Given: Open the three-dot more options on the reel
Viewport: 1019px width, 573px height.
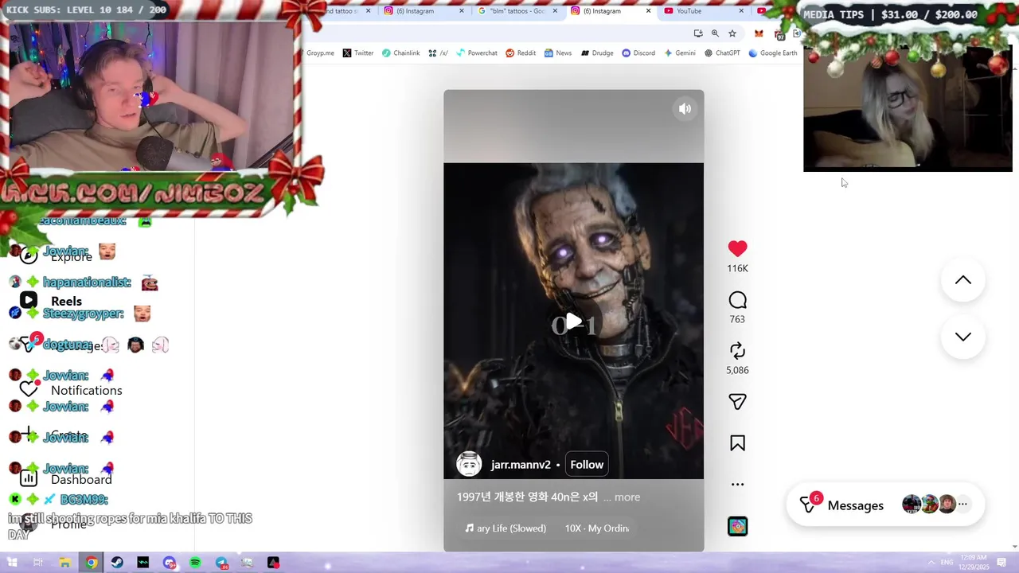Looking at the screenshot, I should pyautogui.click(x=737, y=484).
